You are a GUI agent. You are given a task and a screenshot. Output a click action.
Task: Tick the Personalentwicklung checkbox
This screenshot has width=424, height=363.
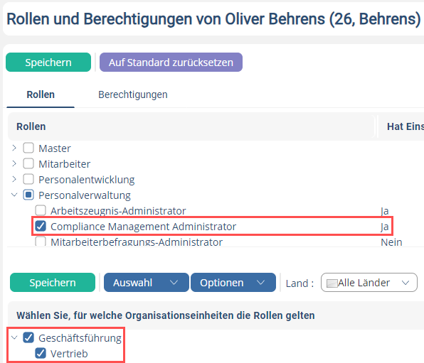28,179
